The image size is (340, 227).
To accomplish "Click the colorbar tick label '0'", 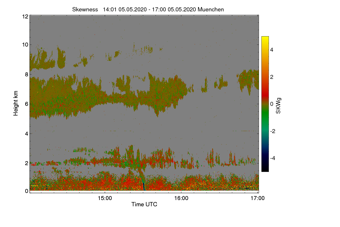I will [272, 104].
